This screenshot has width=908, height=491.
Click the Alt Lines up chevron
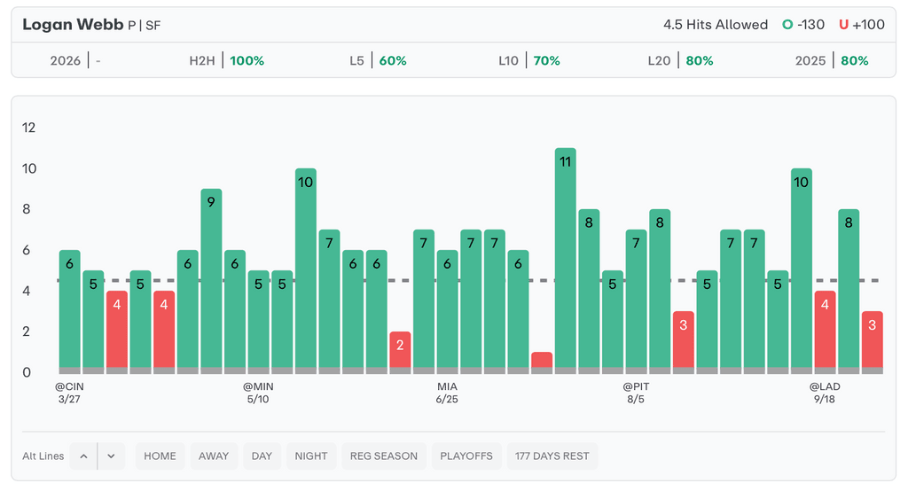tap(83, 456)
